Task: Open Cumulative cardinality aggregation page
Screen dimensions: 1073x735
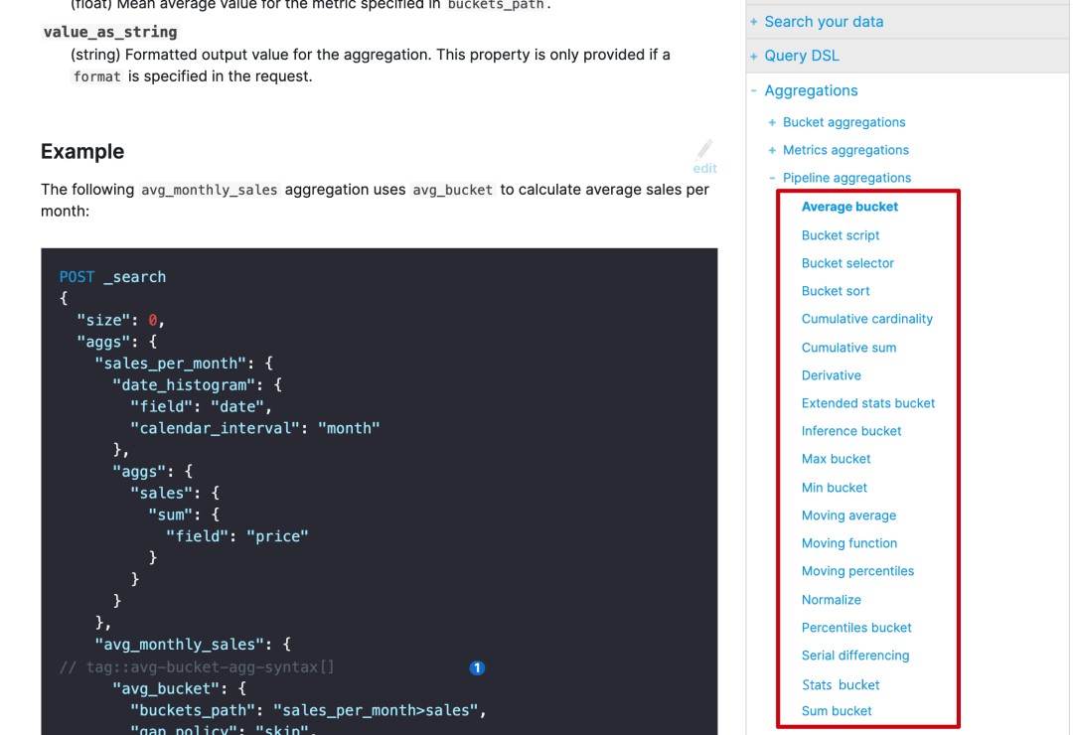Action: click(x=866, y=319)
